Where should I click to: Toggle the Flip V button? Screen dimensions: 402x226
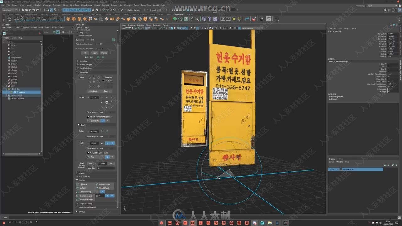tap(112, 157)
